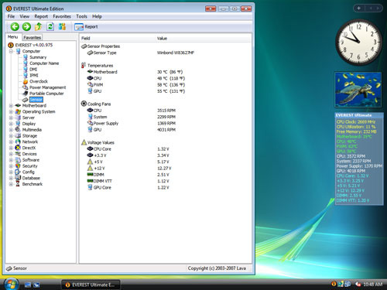The width and height of the screenshot is (387, 290).
Task: Click the EVEREST tray icon
Action: 334,284
